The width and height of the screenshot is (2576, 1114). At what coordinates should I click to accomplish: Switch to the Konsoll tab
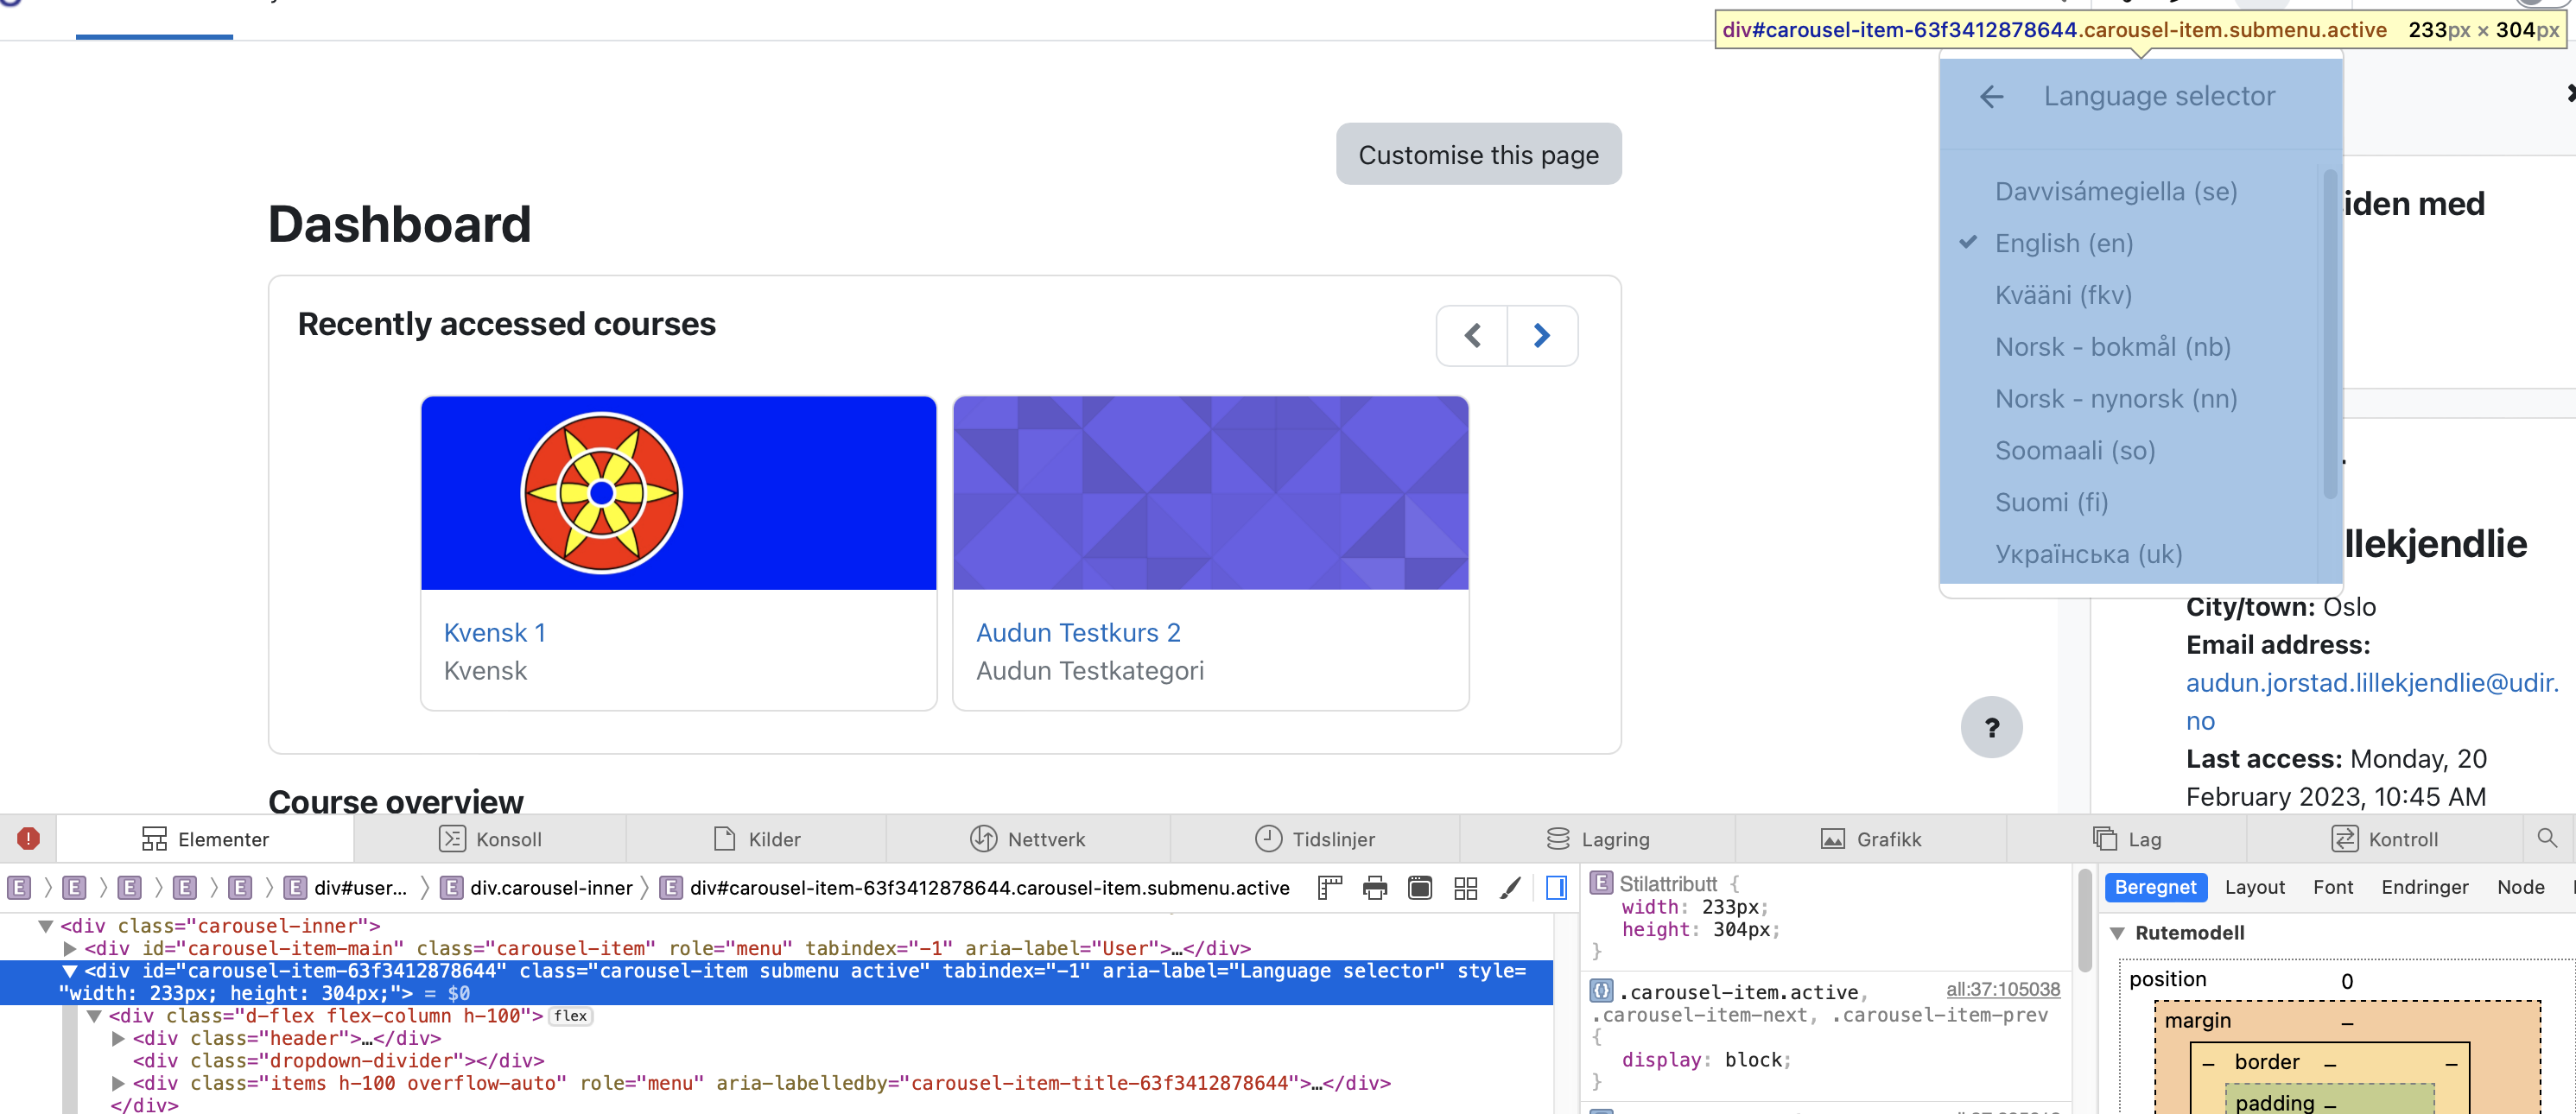pyautogui.click(x=490, y=839)
